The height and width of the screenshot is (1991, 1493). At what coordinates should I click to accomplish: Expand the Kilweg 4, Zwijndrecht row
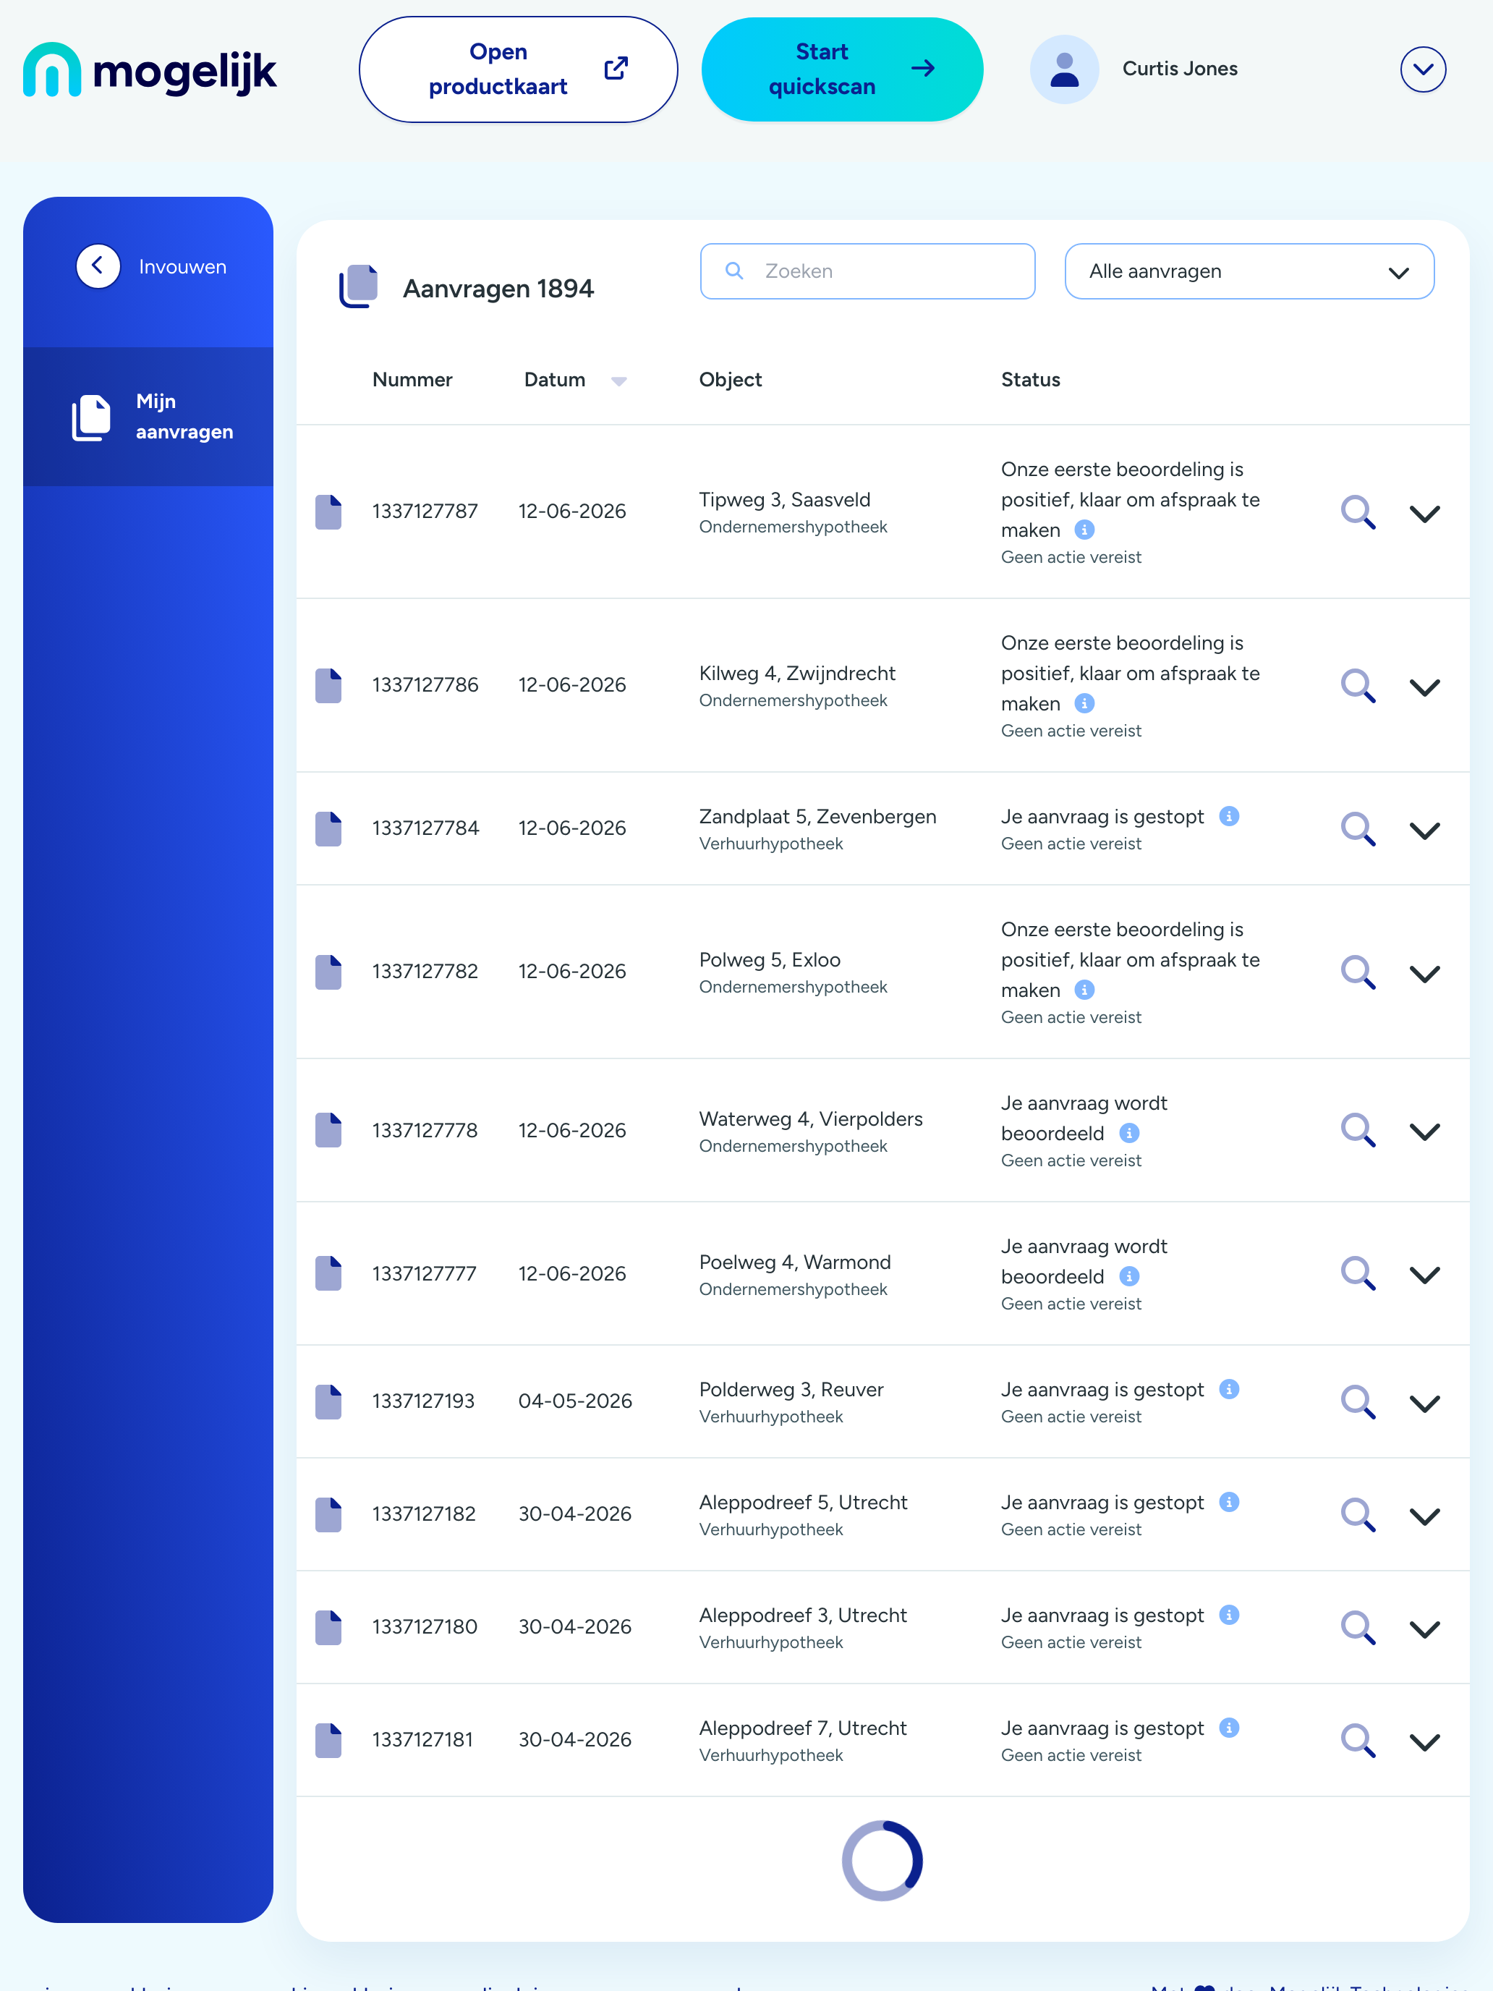click(1424, 687)
